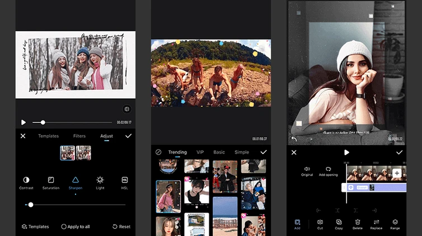Add a clip with the plus button
Screen dimensions: 422x236
(397, 173)
